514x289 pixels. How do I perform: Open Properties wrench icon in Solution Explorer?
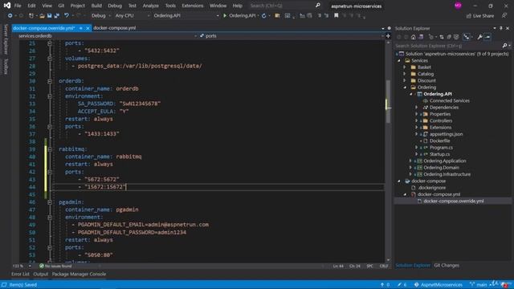click(480, 37)
